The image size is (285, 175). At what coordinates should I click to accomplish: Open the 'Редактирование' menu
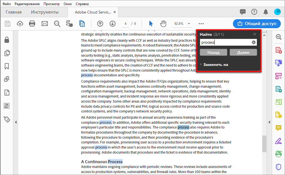tap(27, 4)
